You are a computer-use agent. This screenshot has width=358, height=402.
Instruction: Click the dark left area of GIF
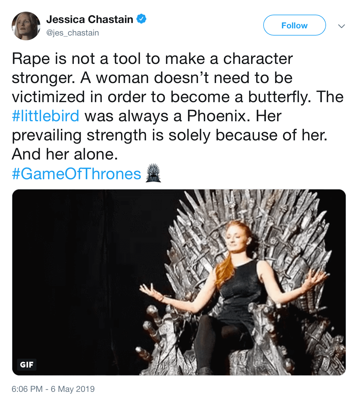pyautogui.click(x=75, y=269)
